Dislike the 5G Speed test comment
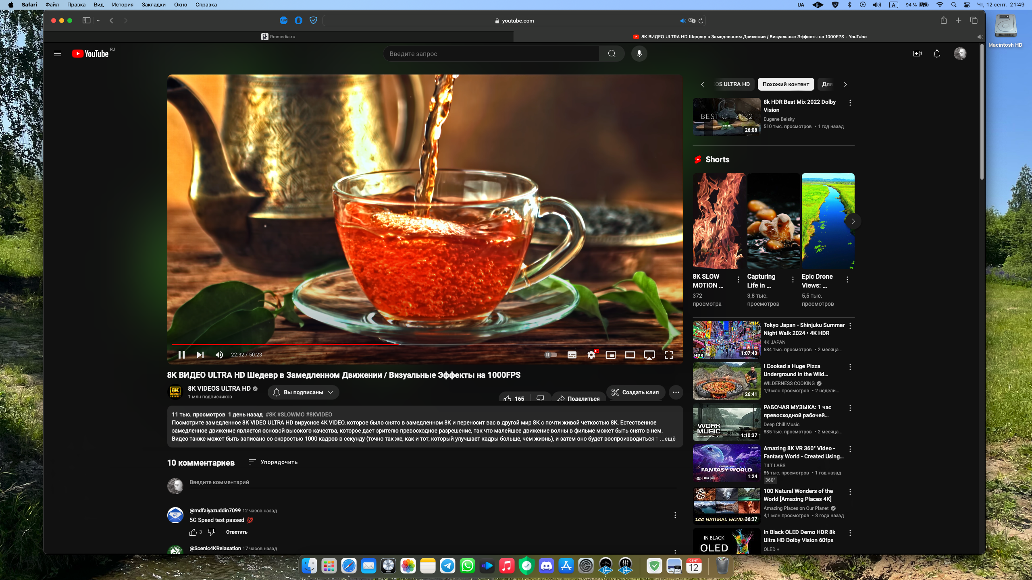Screen dimensions: 1032x580 [x=212, y=532]
